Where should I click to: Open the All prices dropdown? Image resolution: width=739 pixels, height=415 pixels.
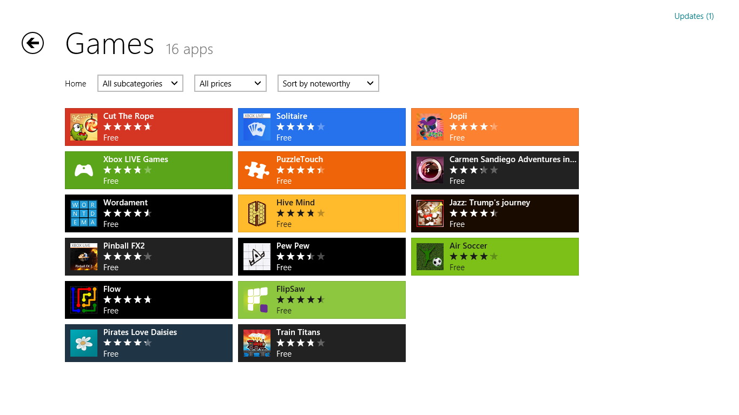coord(230,83)
